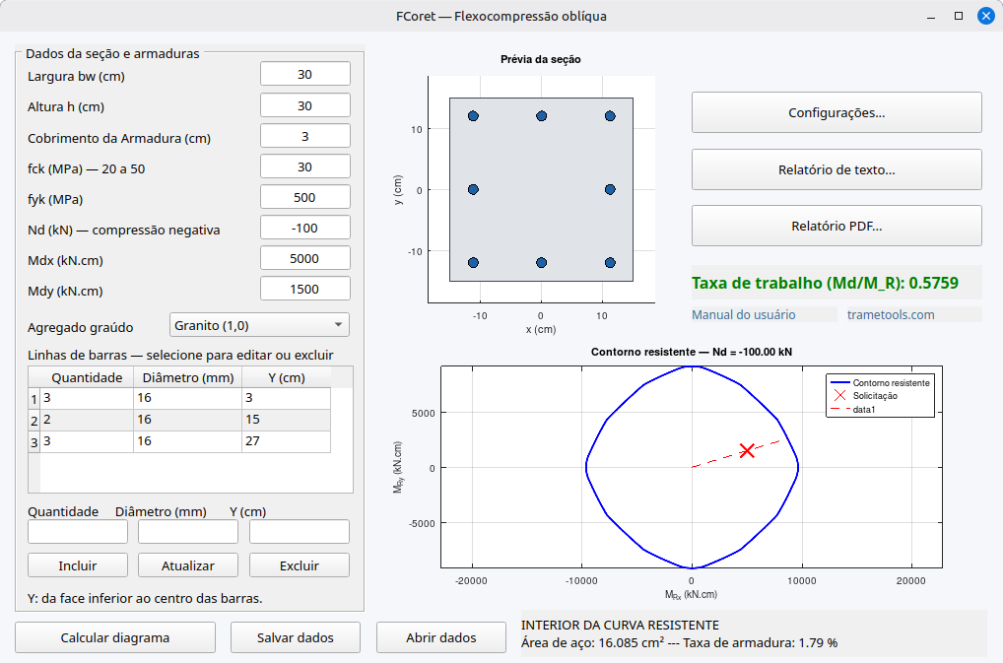
Task: Click the Atualizar button
Action: point(188,565)
